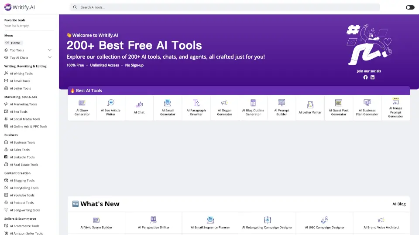This screenshot has height=235, width=419.
Task: Open AI Letter Writer card
Action: click(310, 107)
